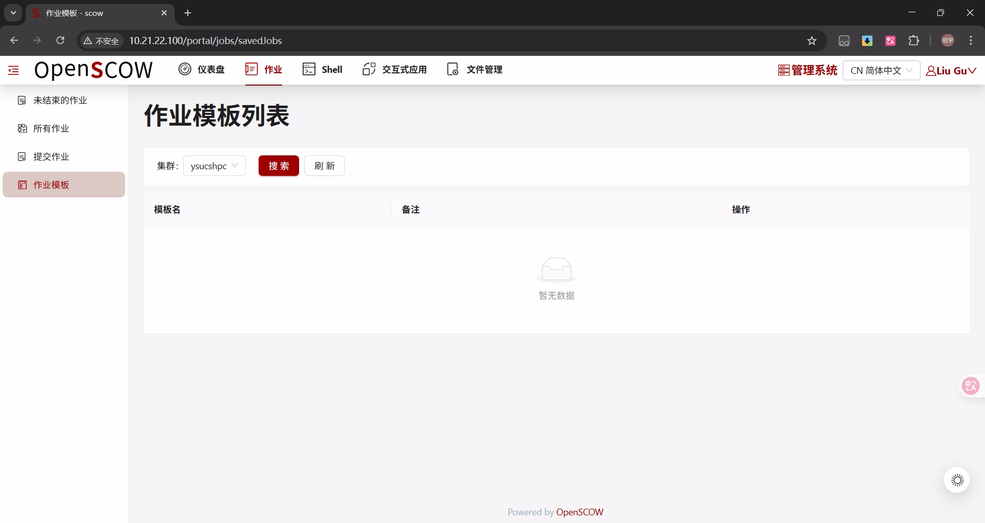Select the 作业 jobs icon
Viewport: 985px width, 523px height.
pos(251,69)
